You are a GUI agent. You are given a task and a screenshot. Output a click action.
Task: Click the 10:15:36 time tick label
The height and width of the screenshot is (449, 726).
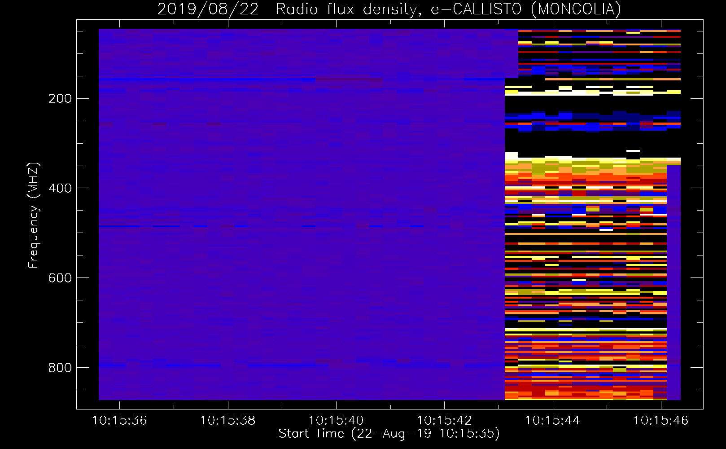(x=119, y=421)
